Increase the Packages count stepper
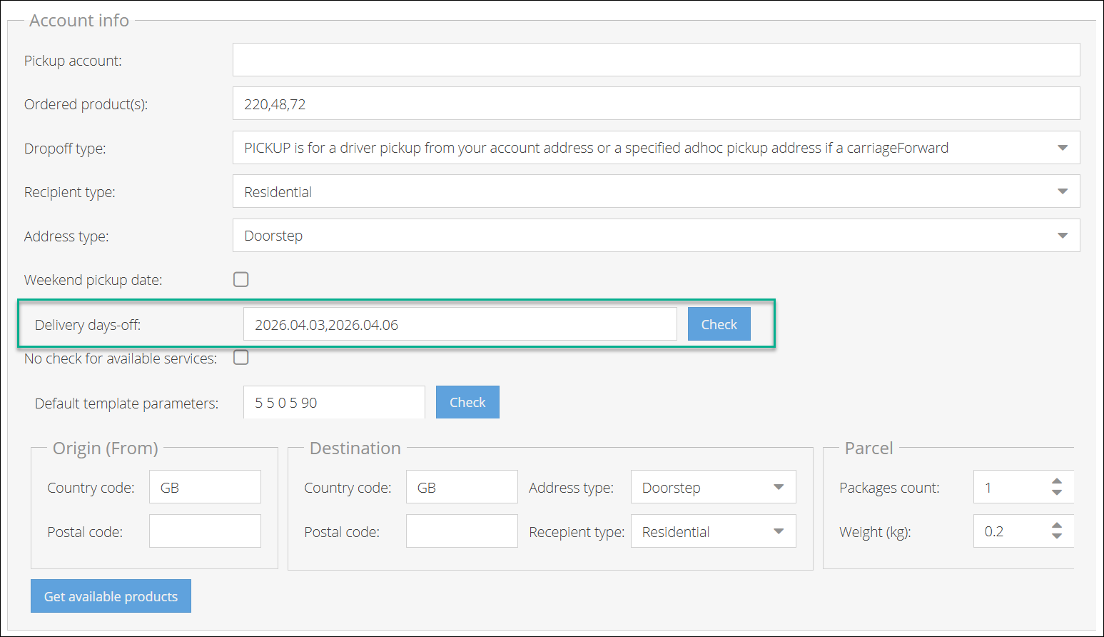 [x=1057, y=482]
